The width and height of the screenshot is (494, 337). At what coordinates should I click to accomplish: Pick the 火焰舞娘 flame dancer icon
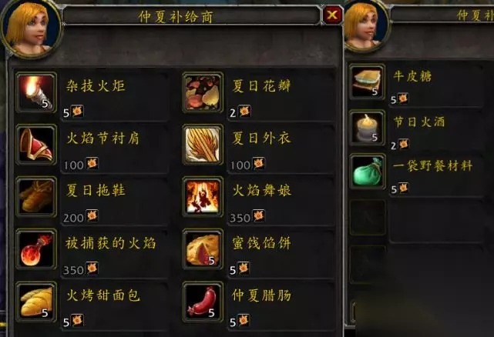(203, 197)
